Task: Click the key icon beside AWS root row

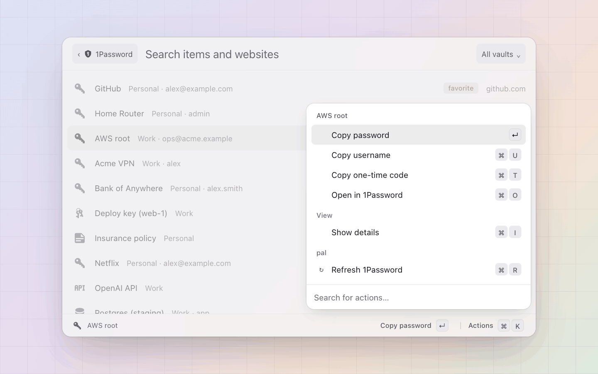Action: [x=80, y=138]
